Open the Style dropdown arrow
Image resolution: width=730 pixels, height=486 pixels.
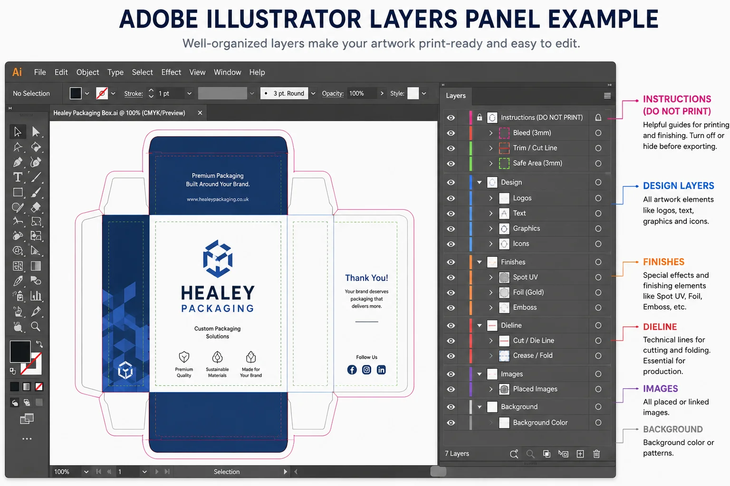pos(424,93)
